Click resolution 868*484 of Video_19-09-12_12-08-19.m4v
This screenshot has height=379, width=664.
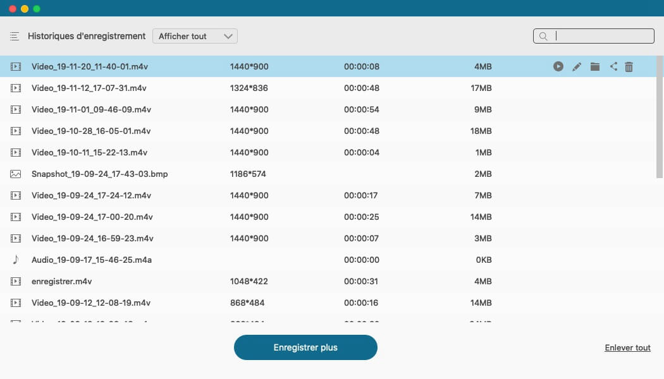click(247, 303)
